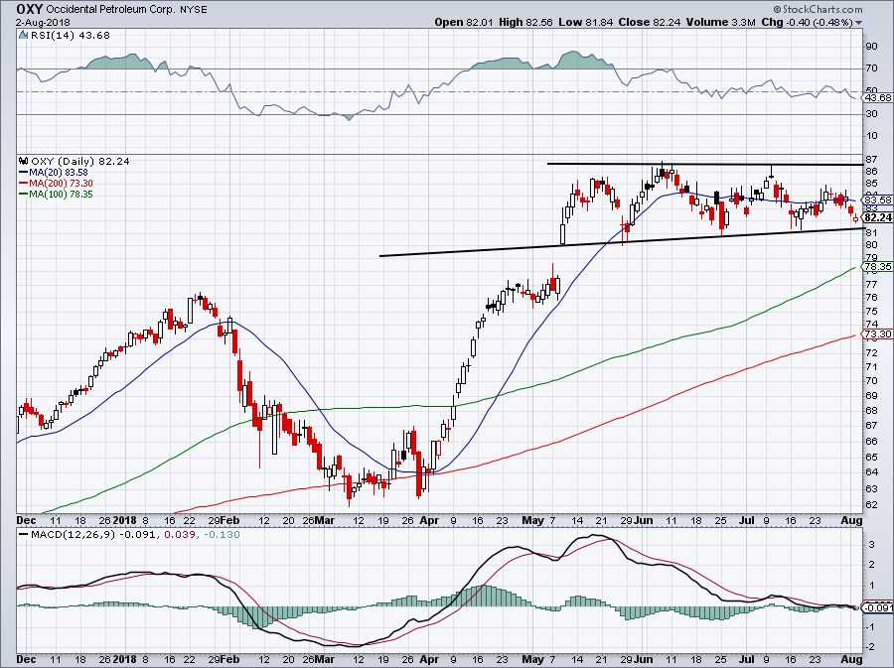The height and width of the screenshot is (668, 894).
Task: Click the green MA(100) legend line swatch
Action: click(x=24, y=195)
